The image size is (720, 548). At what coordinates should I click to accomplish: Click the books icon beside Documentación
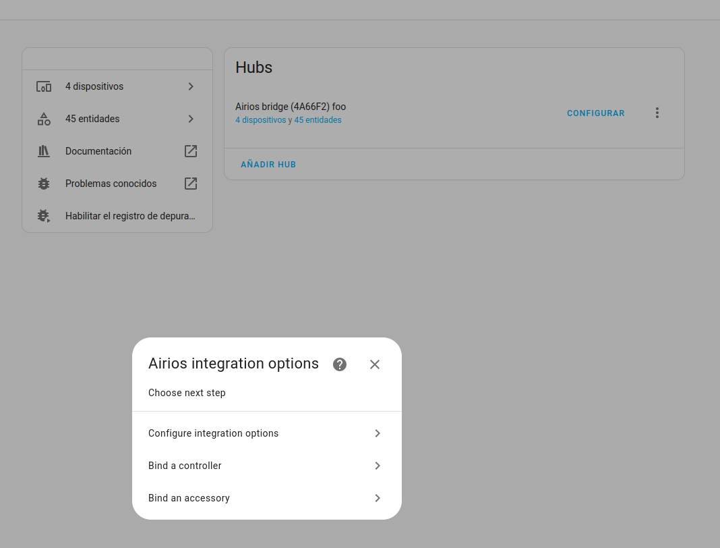coord(44,151)
